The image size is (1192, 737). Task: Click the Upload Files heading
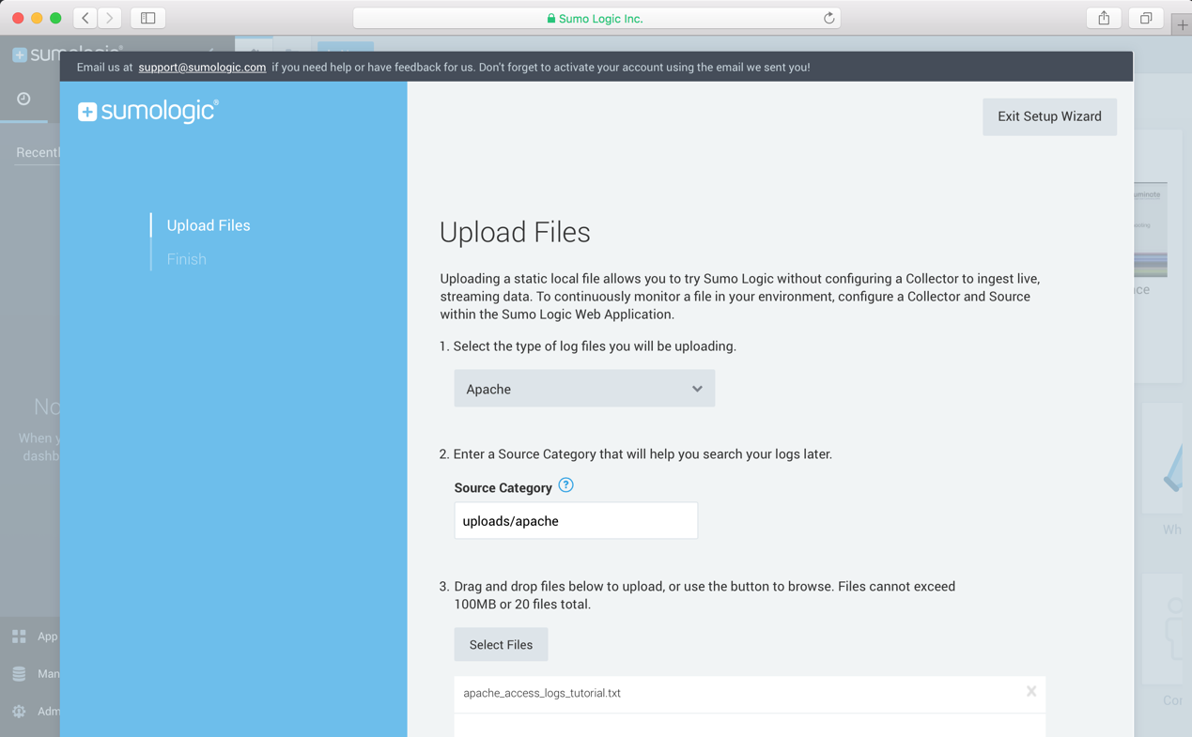(x=515, y=232)
